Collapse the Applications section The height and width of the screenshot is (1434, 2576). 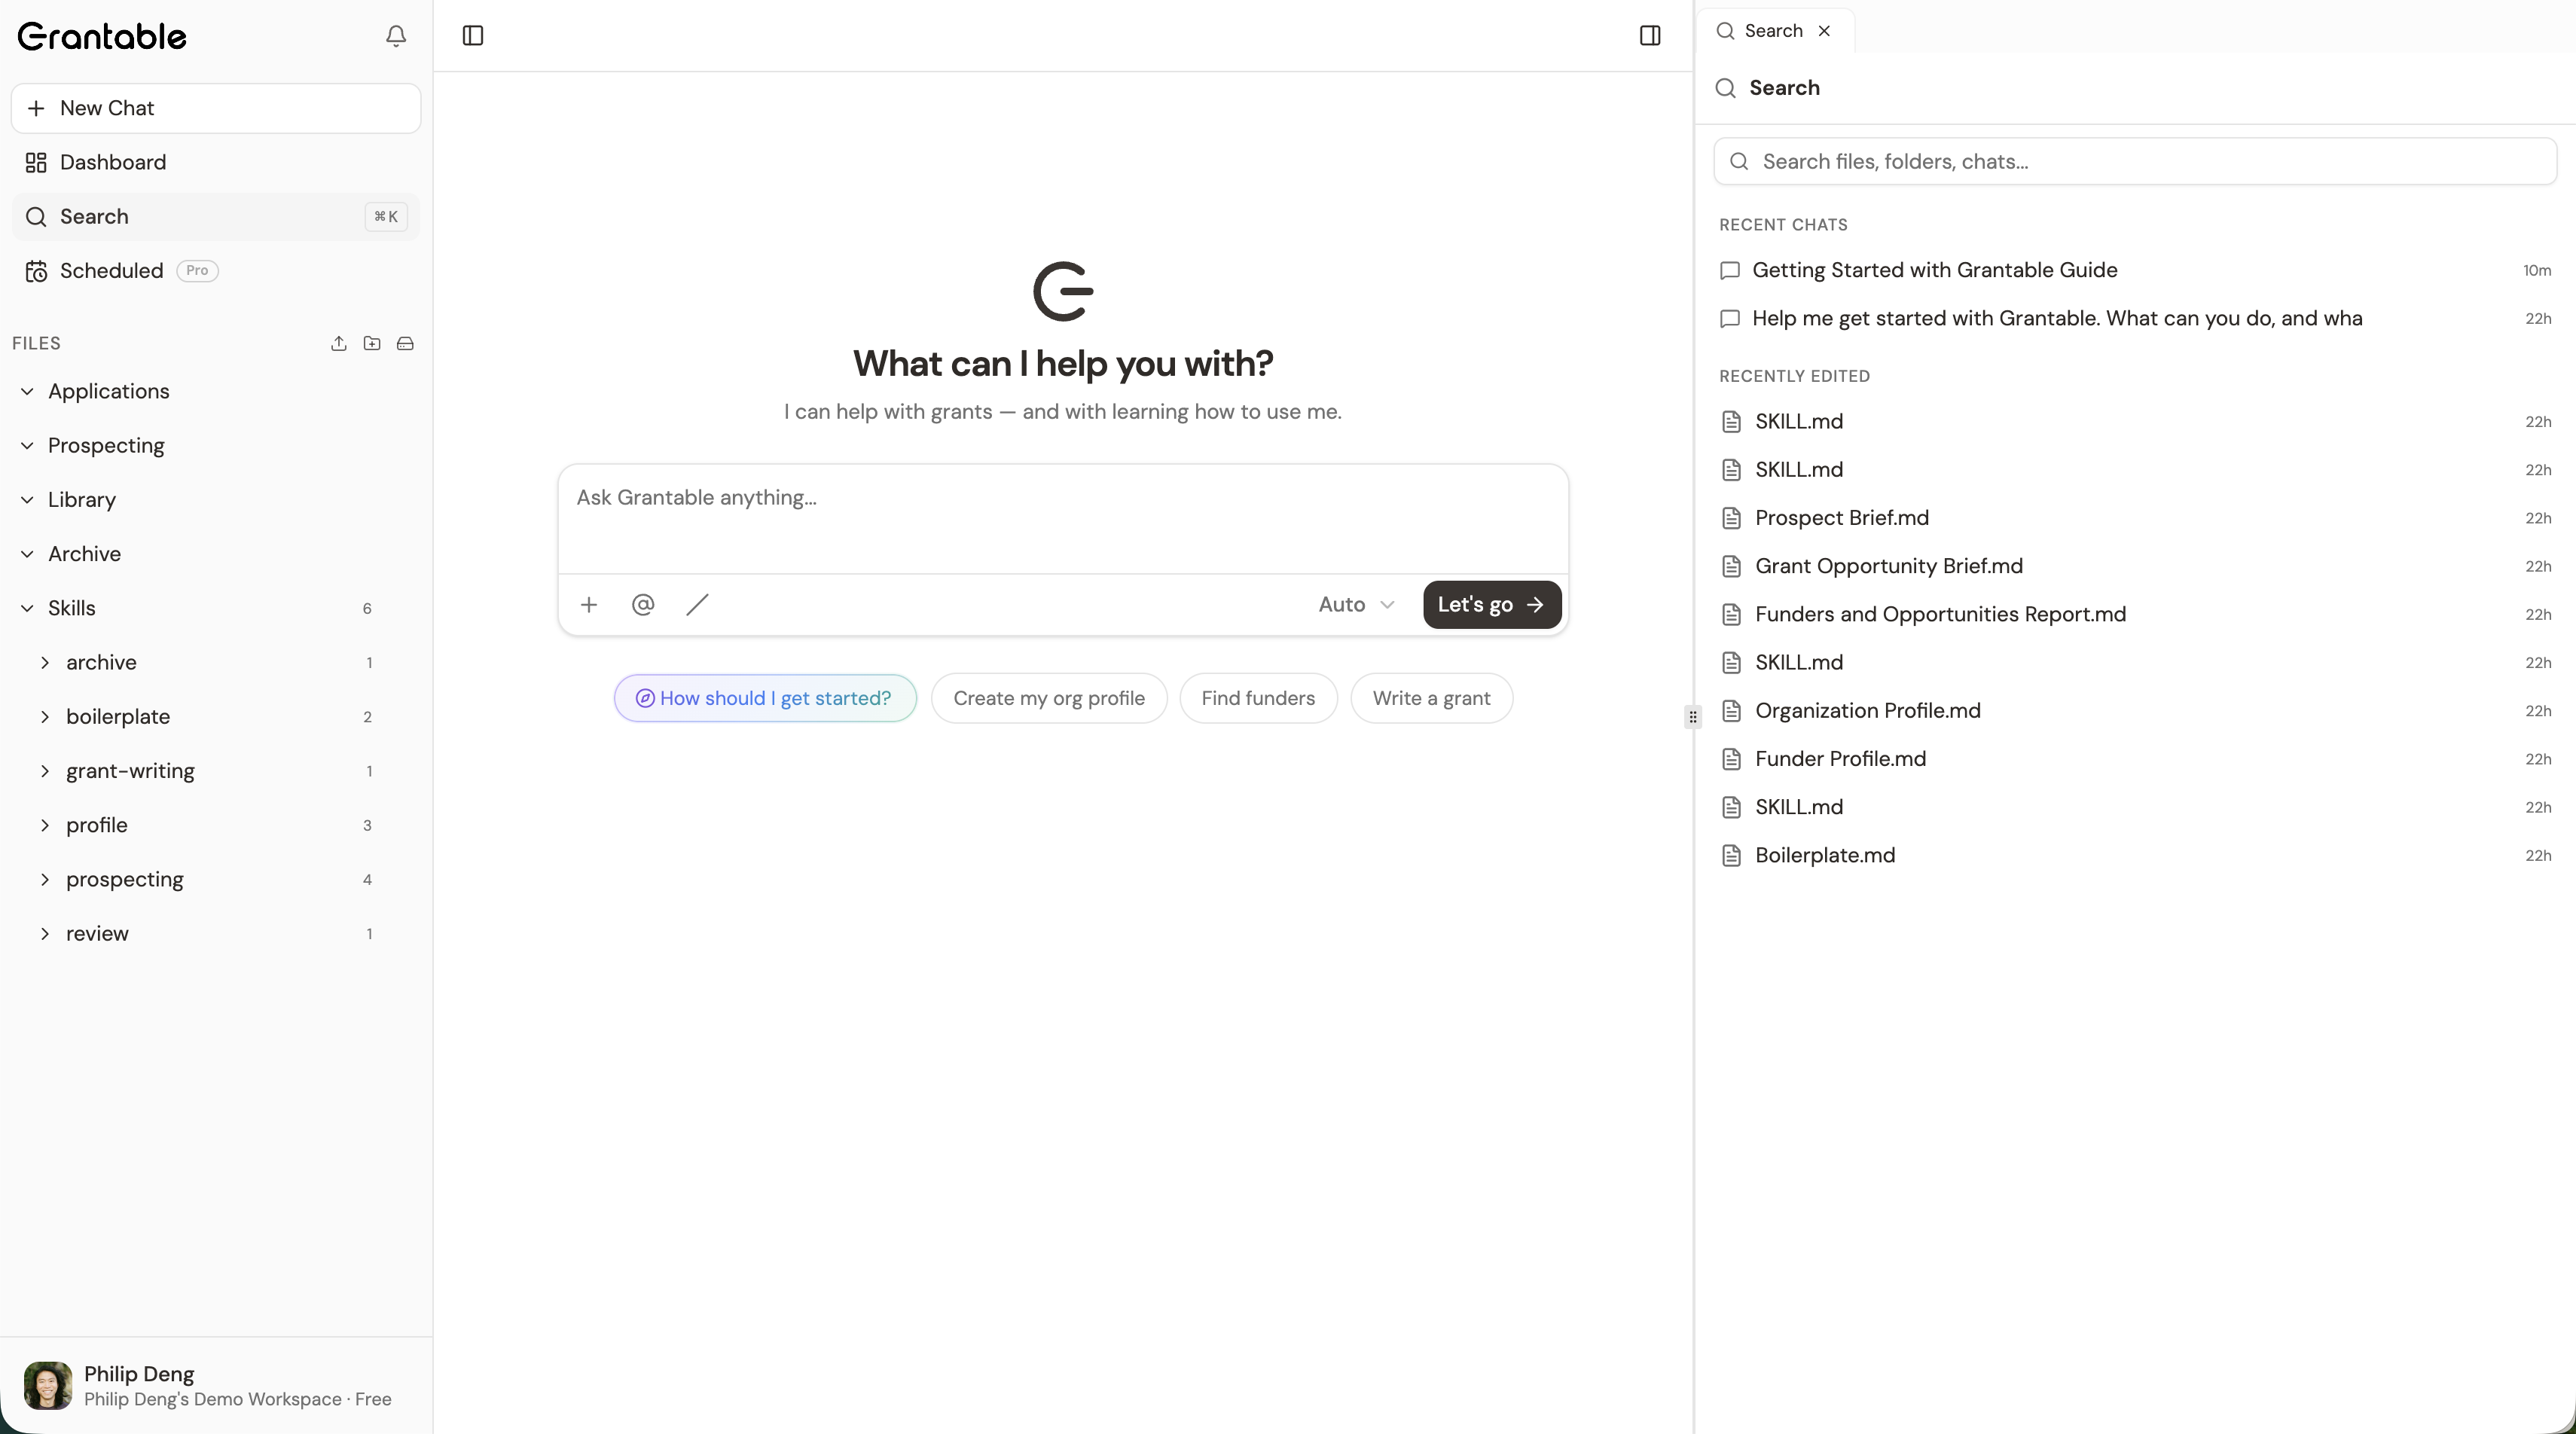27,391
